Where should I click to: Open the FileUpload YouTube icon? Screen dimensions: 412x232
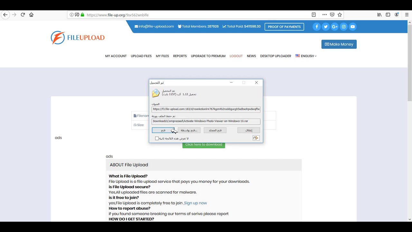(353, 27)
